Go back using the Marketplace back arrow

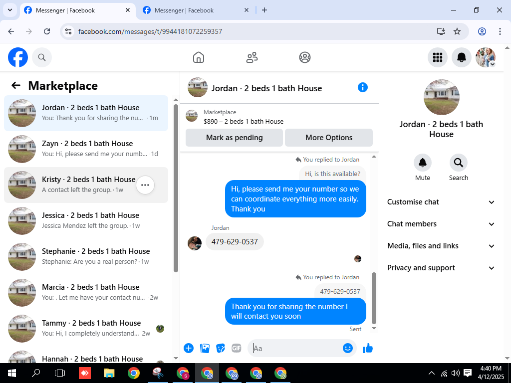[16, 85]
